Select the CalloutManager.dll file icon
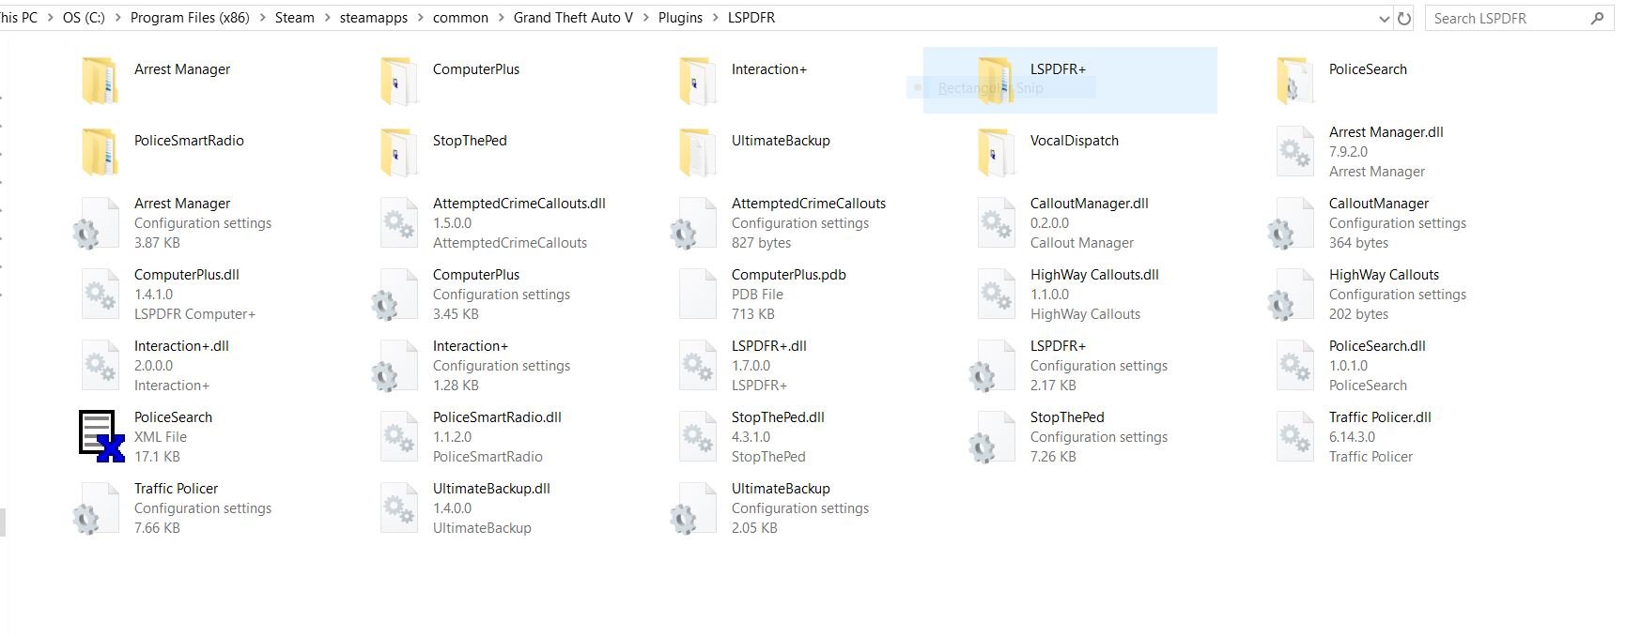 [x=996, y=222]
